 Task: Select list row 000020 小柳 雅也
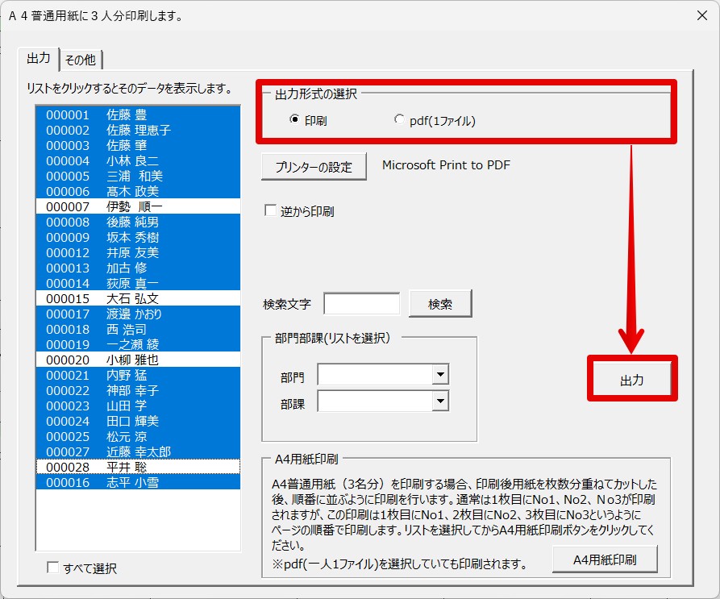(138, 360)
